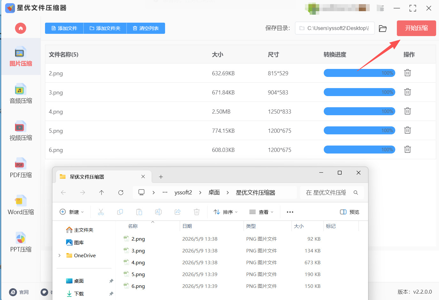
Task: Open PDF压缩 module
Action: click(x=21, y=168)
